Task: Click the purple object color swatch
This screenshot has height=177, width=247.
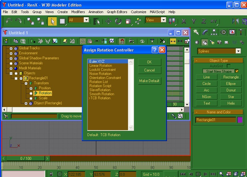Action: [240, 120]
